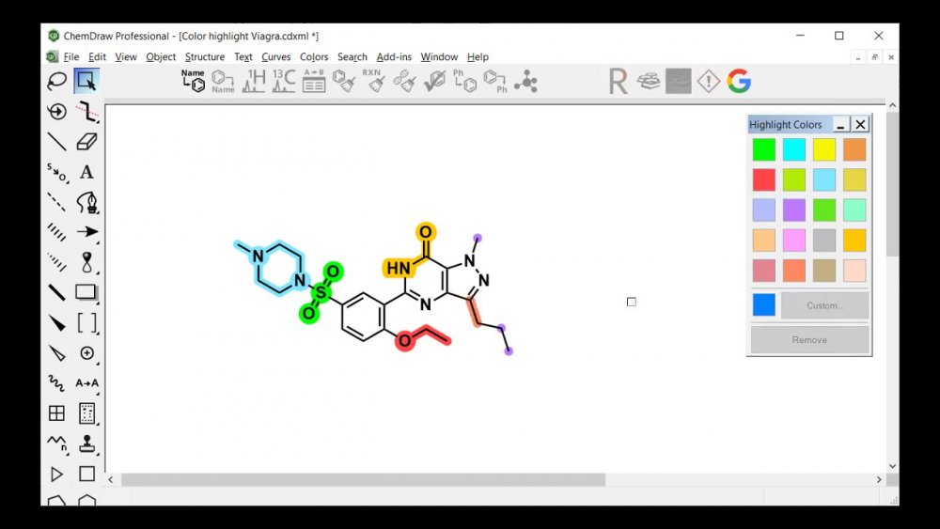
Task: Click the Convert Name to Structure icon
Action: (x=193, y=82)
